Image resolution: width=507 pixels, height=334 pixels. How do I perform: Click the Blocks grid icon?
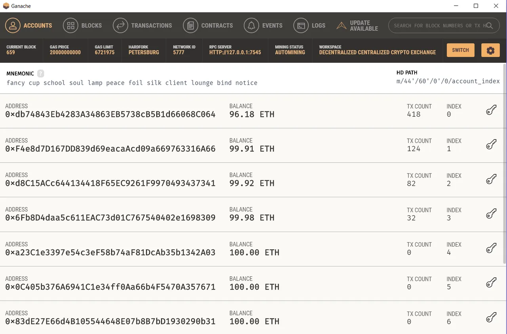(x=71, y=26)
